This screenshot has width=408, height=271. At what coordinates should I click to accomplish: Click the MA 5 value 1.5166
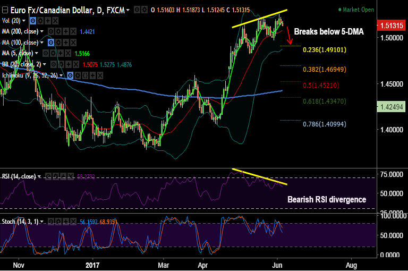coord(82,54)
